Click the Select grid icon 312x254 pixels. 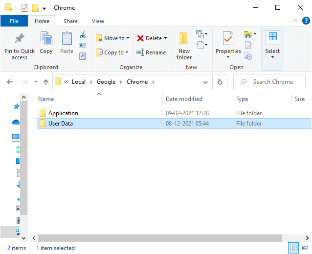point(272,37)
